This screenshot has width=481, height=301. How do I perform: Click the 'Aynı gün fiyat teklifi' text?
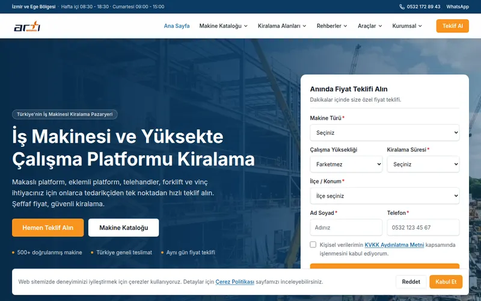[x=191, y=252]
